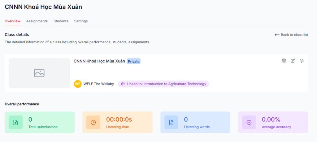The width and height of the screenshot is (317, 142).
Task: Click the Listening time clock icon
Action: (x=93, y=122)
